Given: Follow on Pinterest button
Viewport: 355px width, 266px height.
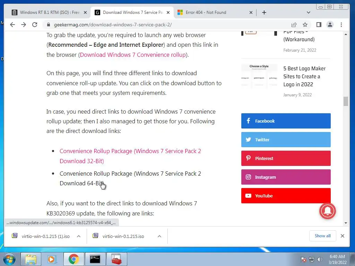Looking at the screenshot, I should [286, 158].
